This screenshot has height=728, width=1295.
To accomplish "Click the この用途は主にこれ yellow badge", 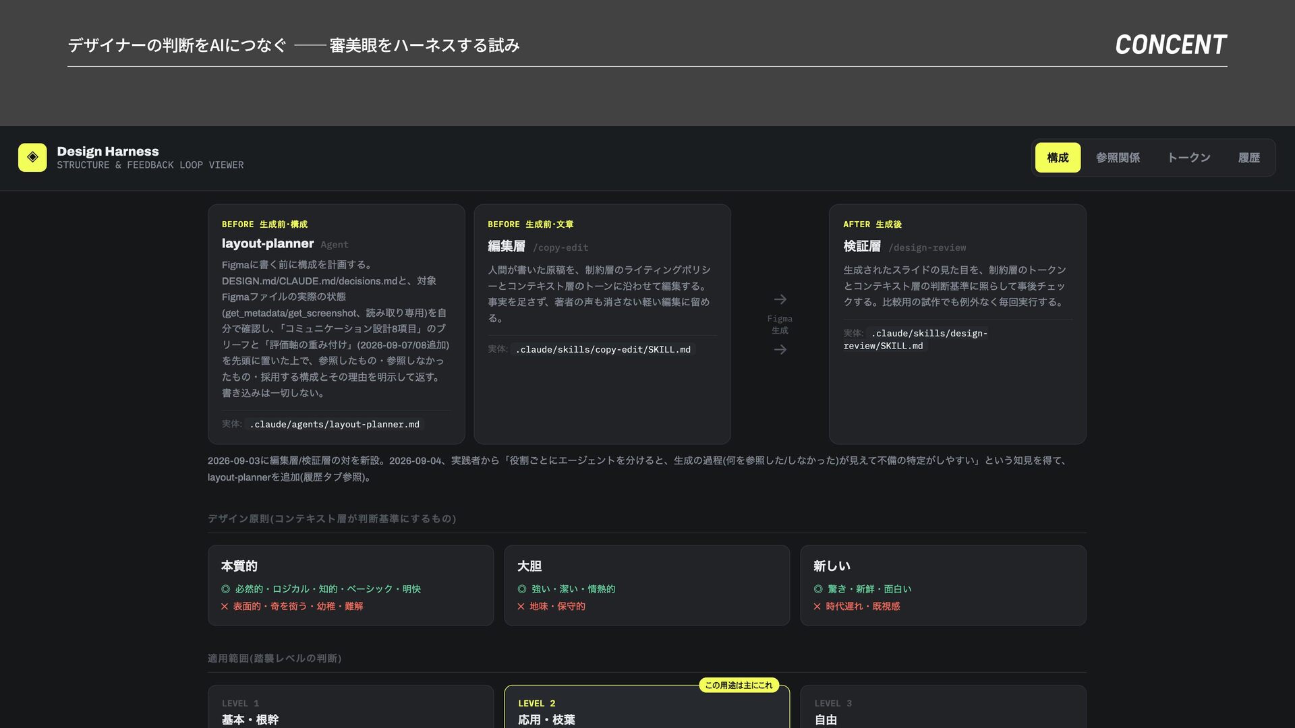I will [x=739, y=686].
